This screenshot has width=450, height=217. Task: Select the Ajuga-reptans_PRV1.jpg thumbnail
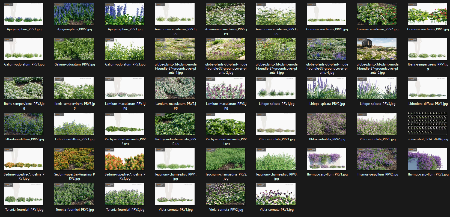23,14
